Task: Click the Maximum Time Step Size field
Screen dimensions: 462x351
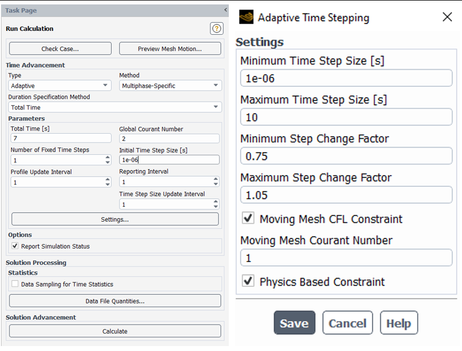Action: pyautogui.click(x=346, y=117)
